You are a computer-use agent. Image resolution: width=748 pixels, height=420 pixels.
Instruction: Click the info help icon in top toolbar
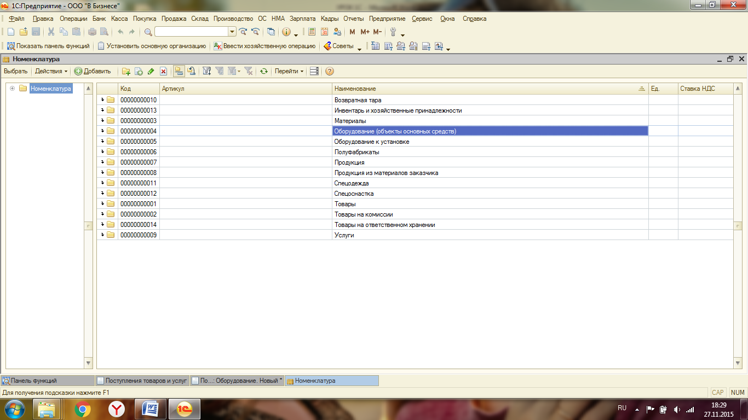click(286, 32)
